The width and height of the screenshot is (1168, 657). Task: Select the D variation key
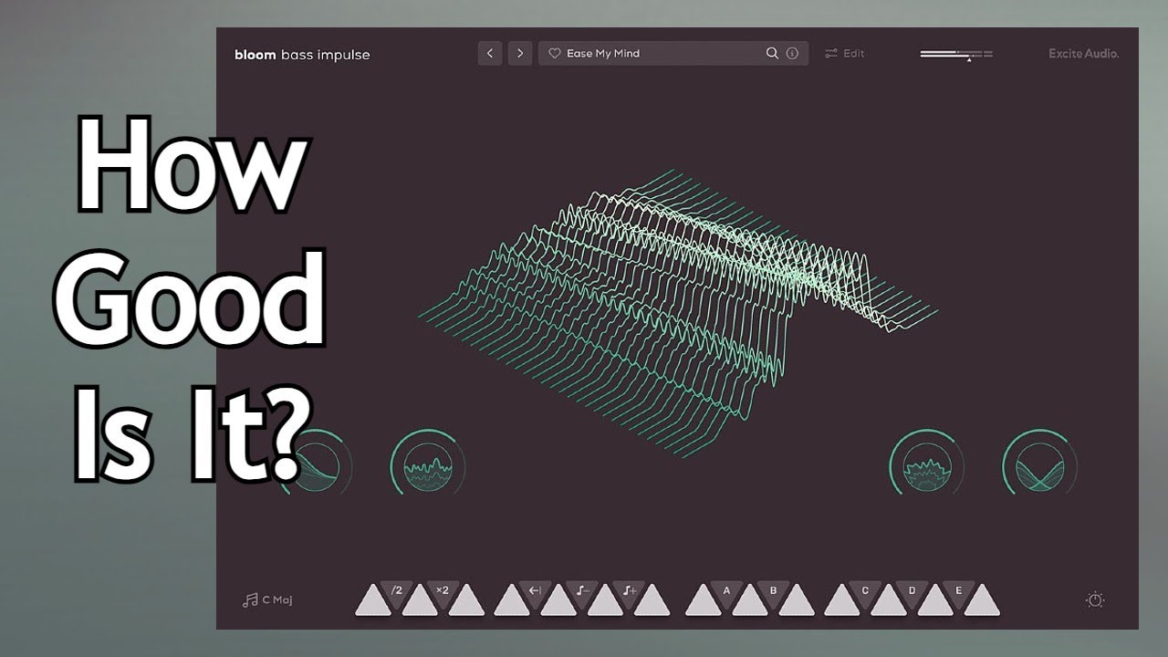[x=912, y=591]
